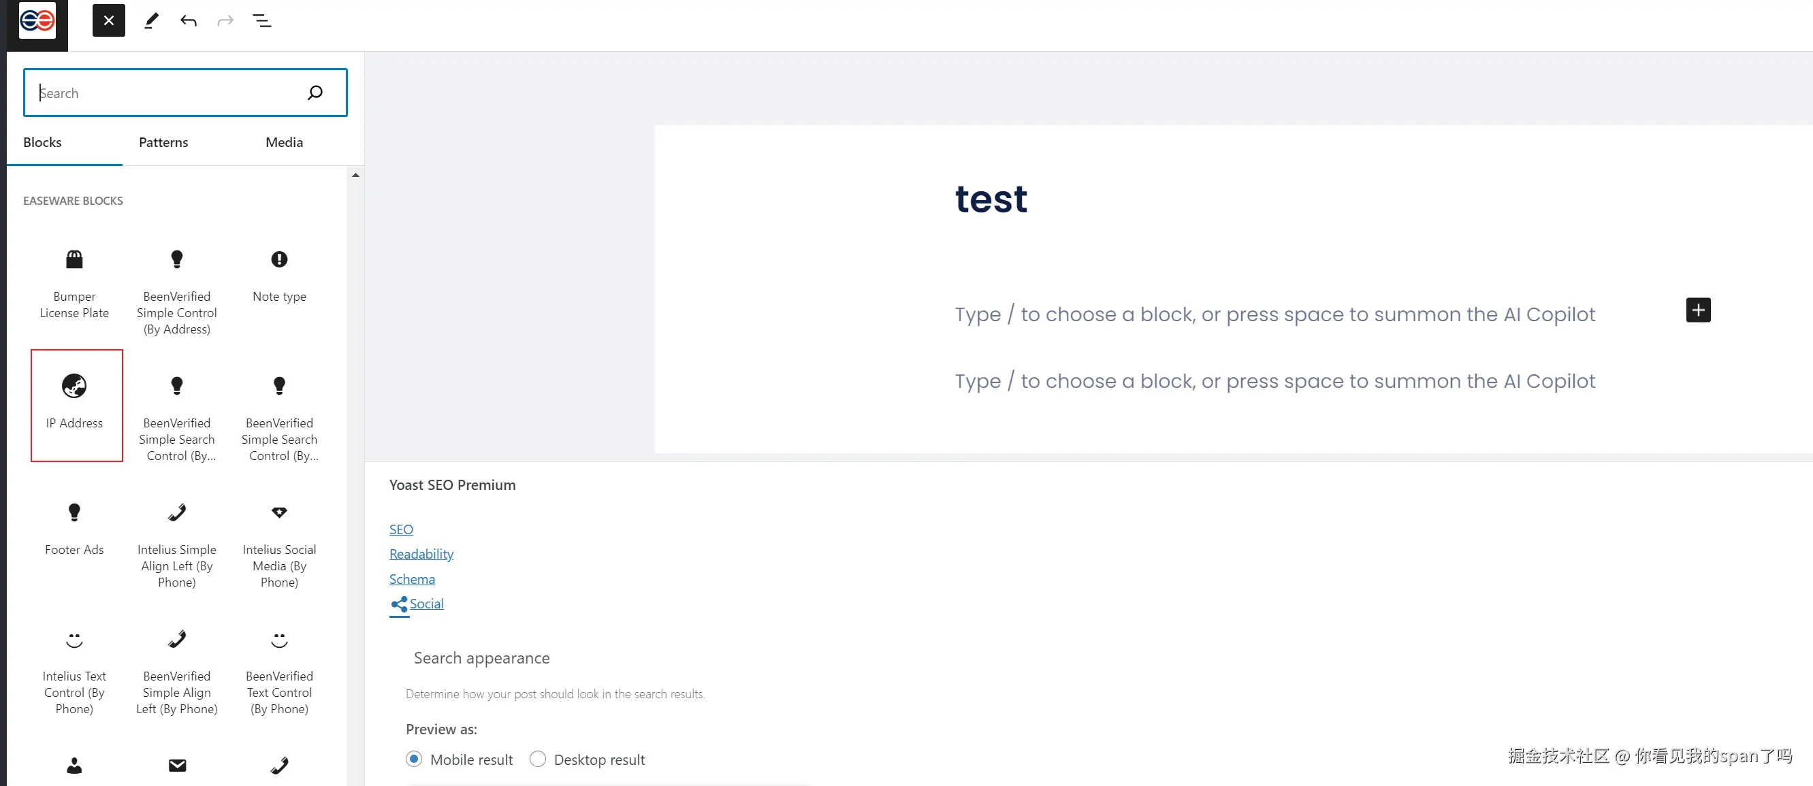This screenshot has width=1813, height=786.
Task: Select the Mobile result radio button
Action: pos(414,759)
